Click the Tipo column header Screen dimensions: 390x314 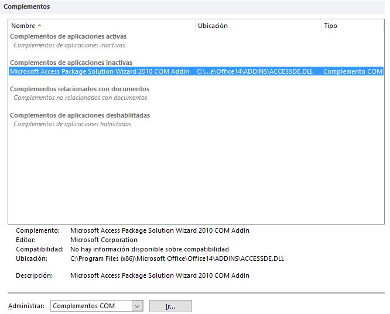(x=353, y=26)
